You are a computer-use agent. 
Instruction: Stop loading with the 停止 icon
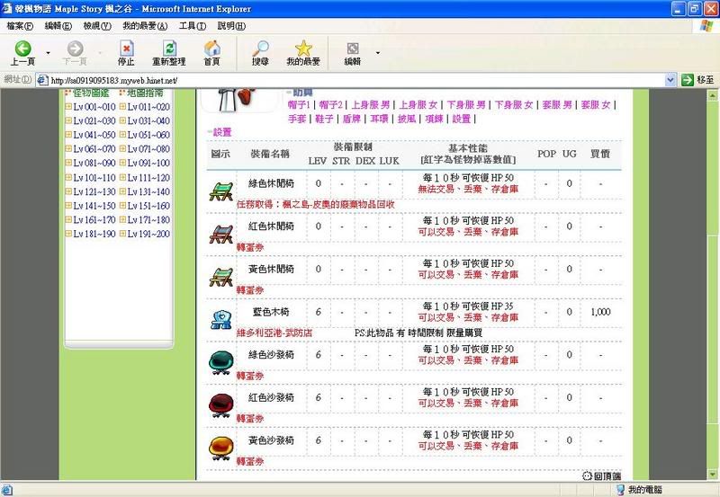[x=126, y=53]
